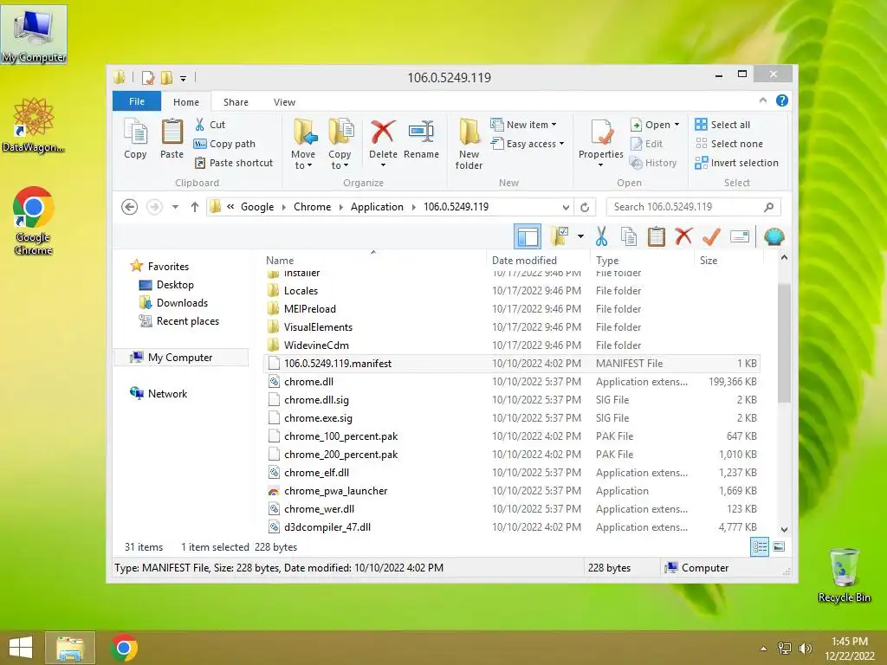Open the File menu tab
The width and height of the screenshot is (887, 665).
tap(137, 101)
